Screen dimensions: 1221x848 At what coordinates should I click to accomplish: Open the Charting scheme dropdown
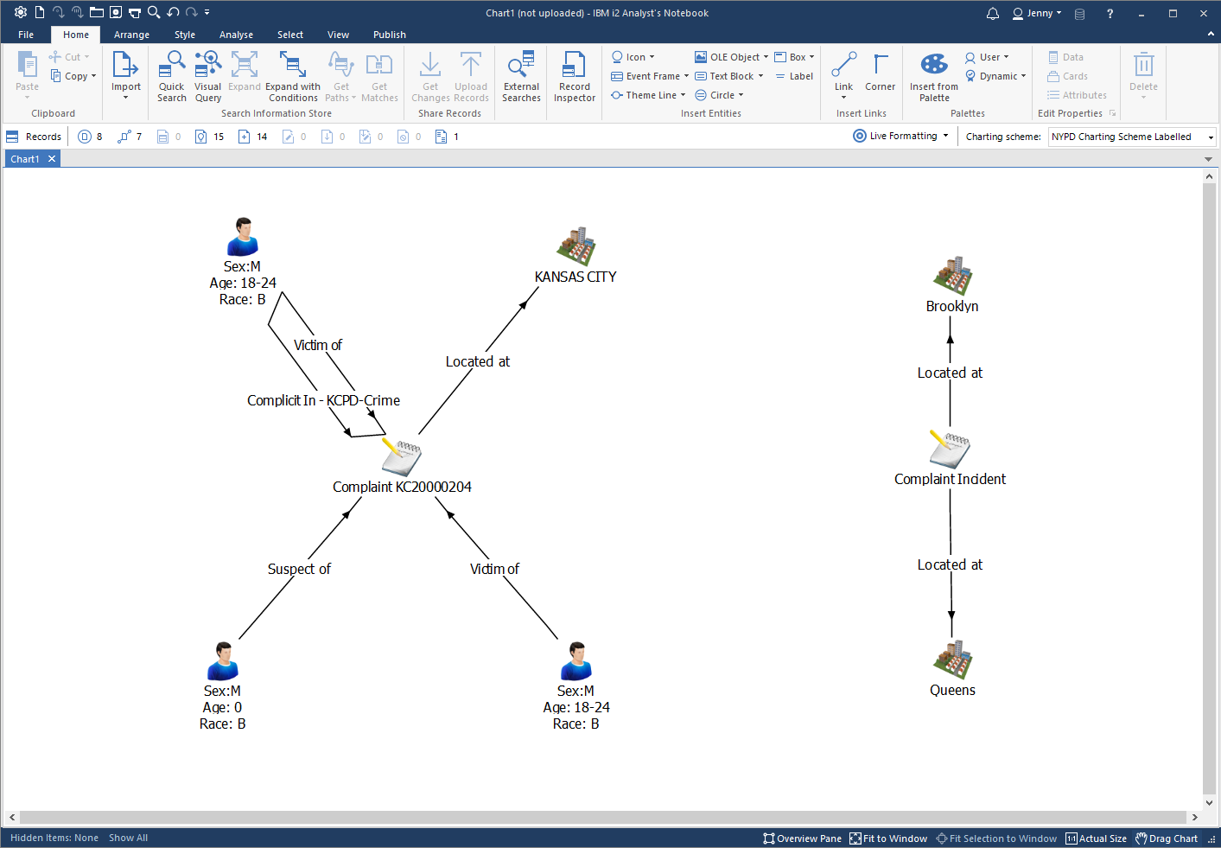click(x=1131, y=137)
